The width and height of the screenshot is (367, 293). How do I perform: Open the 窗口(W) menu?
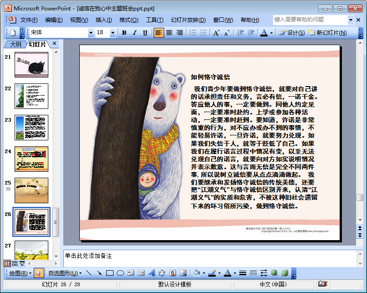(223, 20)
